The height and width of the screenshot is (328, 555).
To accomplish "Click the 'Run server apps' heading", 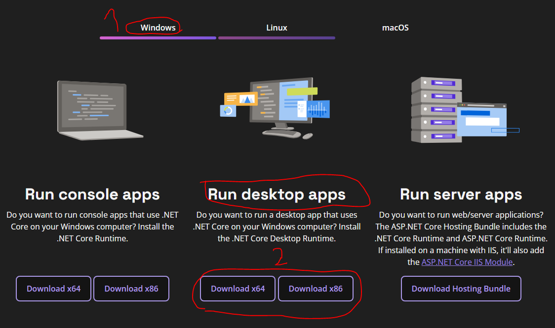I will (x=461, y=195).
